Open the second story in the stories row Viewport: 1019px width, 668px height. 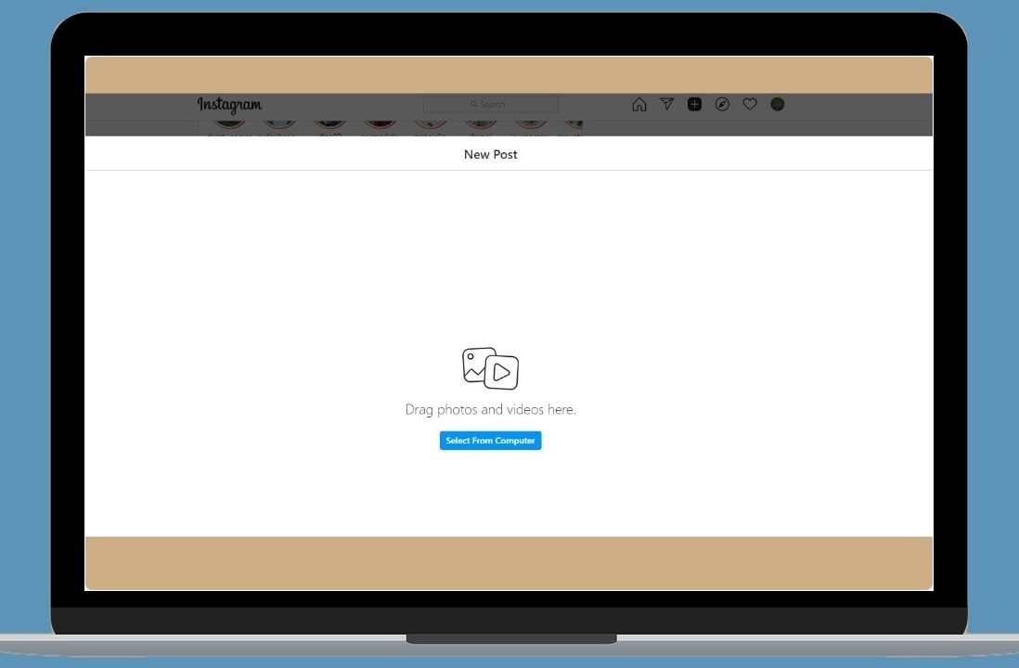278,123
